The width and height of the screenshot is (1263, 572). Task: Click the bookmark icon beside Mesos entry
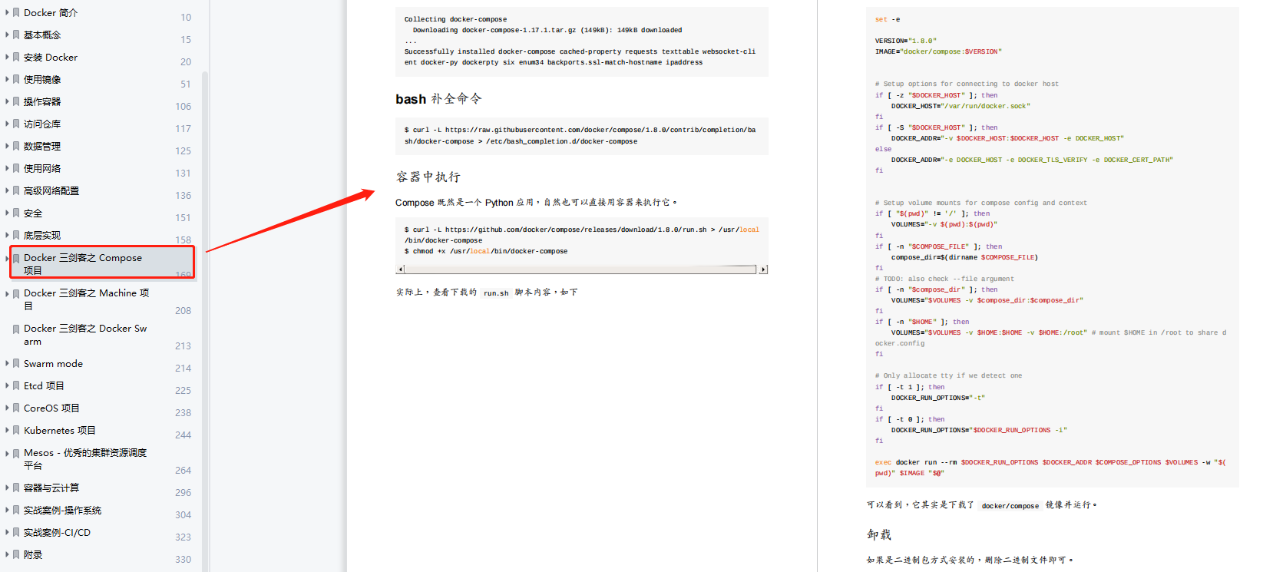pos(16,454)
